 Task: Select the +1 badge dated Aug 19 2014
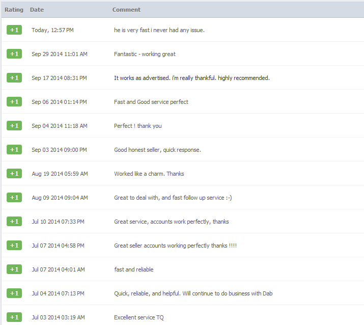[14, 174]
